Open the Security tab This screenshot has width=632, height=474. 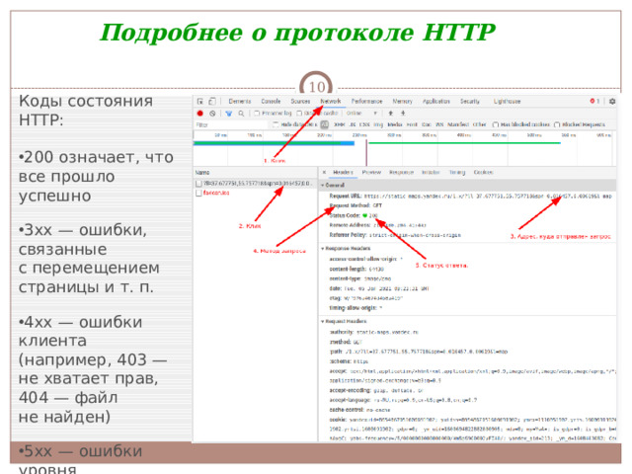point(470,101)
